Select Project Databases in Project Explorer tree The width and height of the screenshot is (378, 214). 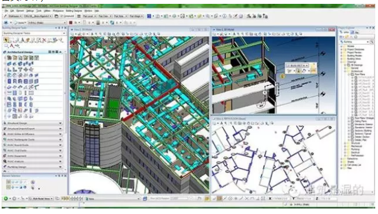[x=355, y=50]
